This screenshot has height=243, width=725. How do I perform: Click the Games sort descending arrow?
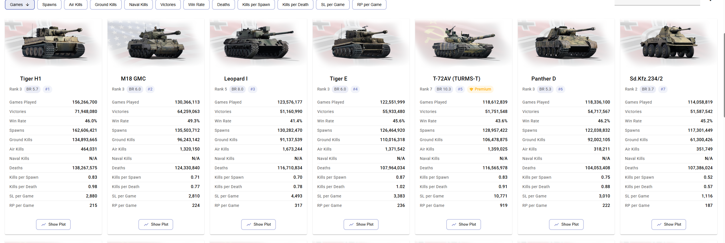coord(27,5)
